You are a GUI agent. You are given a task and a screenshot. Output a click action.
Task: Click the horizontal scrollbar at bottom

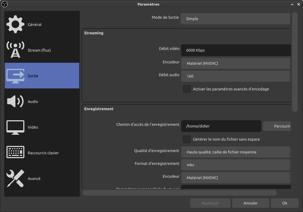click(x=180, y=193)
